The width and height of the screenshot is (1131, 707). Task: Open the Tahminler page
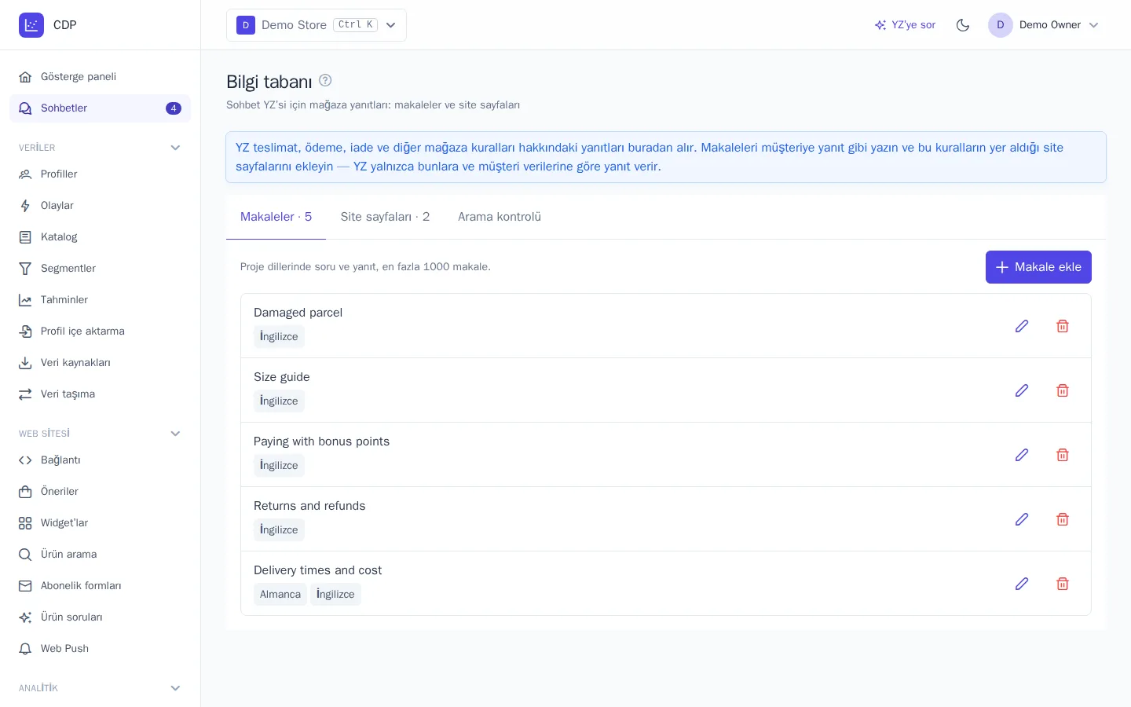point(100,300)
